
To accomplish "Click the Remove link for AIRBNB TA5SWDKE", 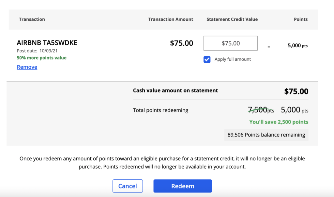I will [27, 67].
